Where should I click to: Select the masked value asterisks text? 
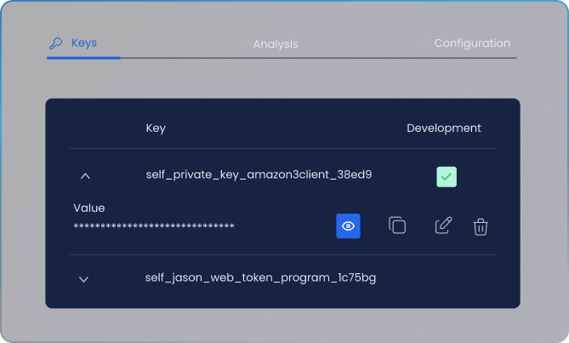tap(154, 226)
